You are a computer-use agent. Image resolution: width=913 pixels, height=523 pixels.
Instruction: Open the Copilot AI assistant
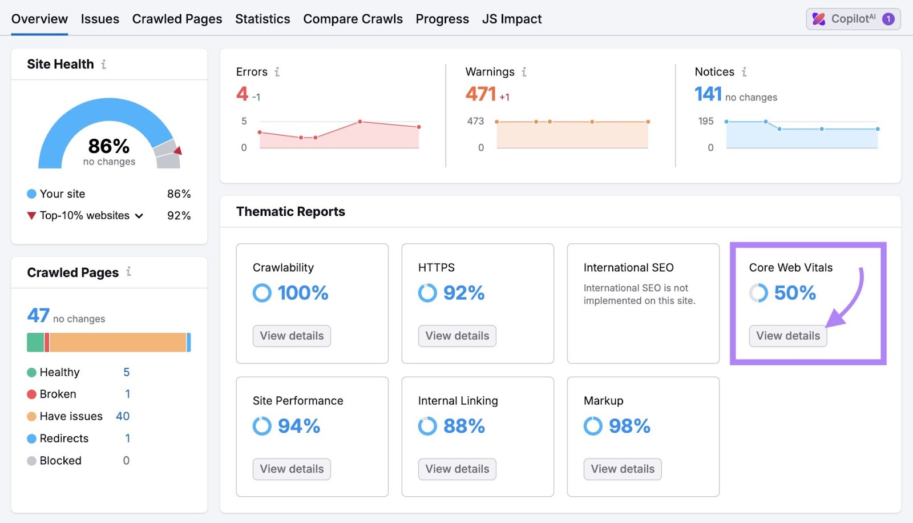pos(850,18)
